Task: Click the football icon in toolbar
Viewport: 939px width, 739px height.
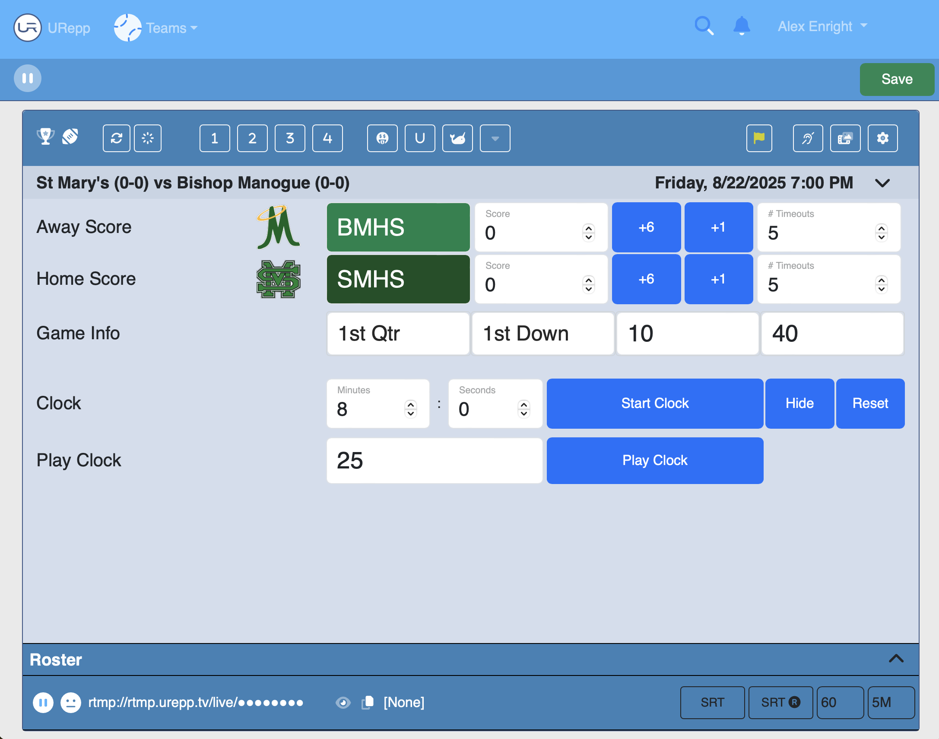Action: pyautogui.click(x=70, y=137)
